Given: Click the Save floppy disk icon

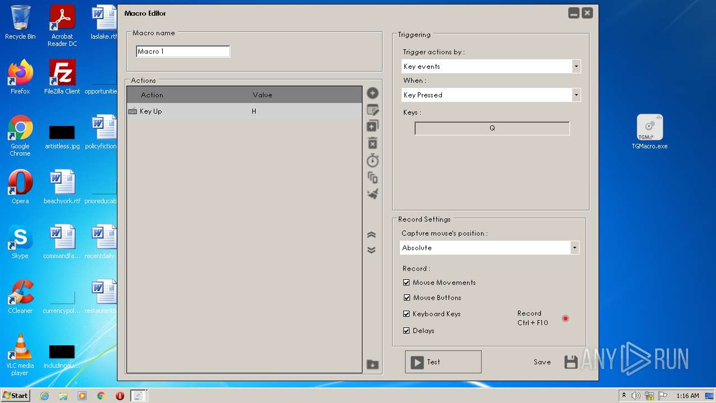Looking at the screenshot, I should point(571,362).
